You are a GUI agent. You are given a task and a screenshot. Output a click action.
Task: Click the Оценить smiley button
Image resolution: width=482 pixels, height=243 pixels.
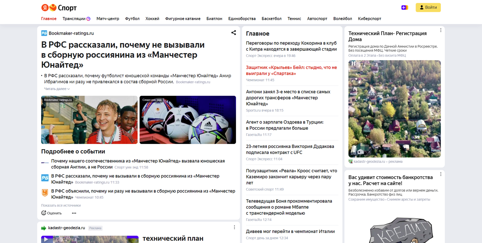(x=51, y=213)
